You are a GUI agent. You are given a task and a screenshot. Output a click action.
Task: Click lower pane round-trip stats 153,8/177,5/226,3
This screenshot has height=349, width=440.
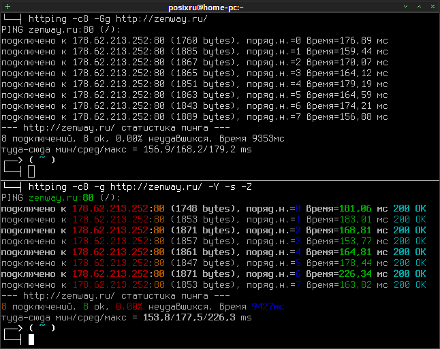[189, 318]
